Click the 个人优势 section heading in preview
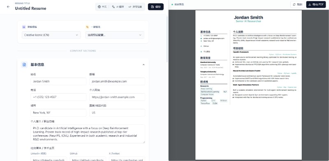This screenshot has height=161, width=329. pyautogui.click(x=238, y=32)
